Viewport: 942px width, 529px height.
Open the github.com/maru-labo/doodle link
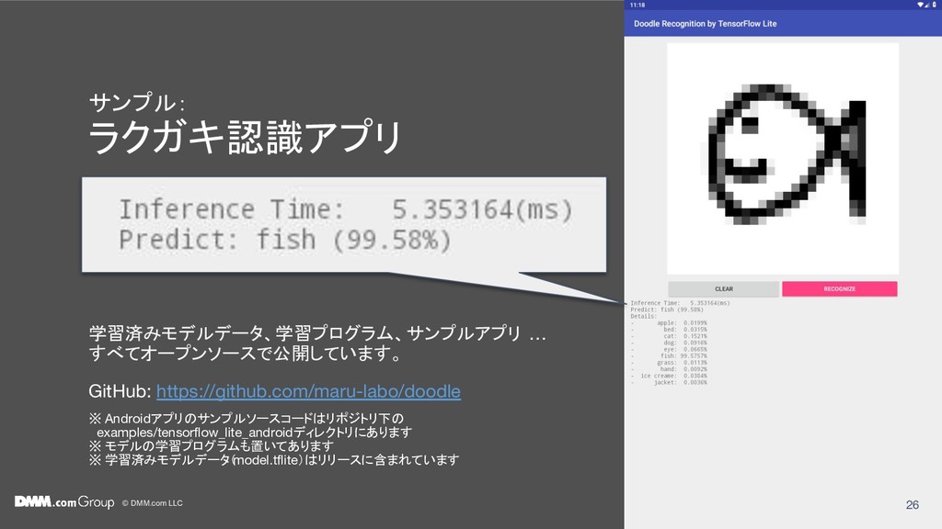click(308, 391)
